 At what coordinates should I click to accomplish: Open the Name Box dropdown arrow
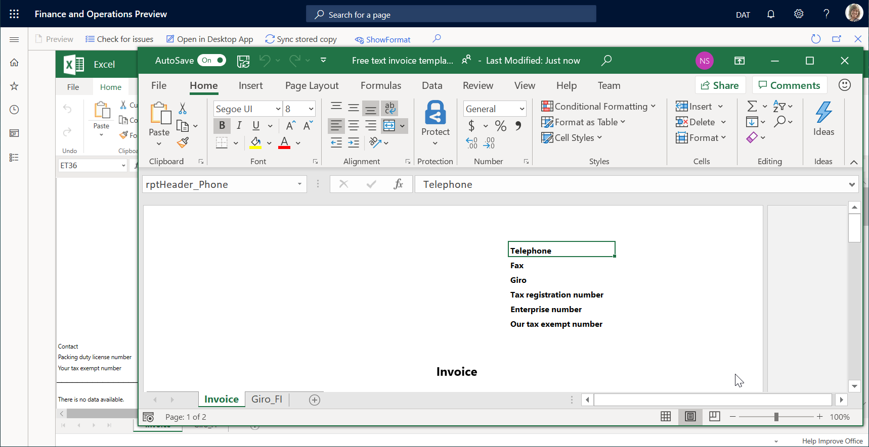(299, 184)
